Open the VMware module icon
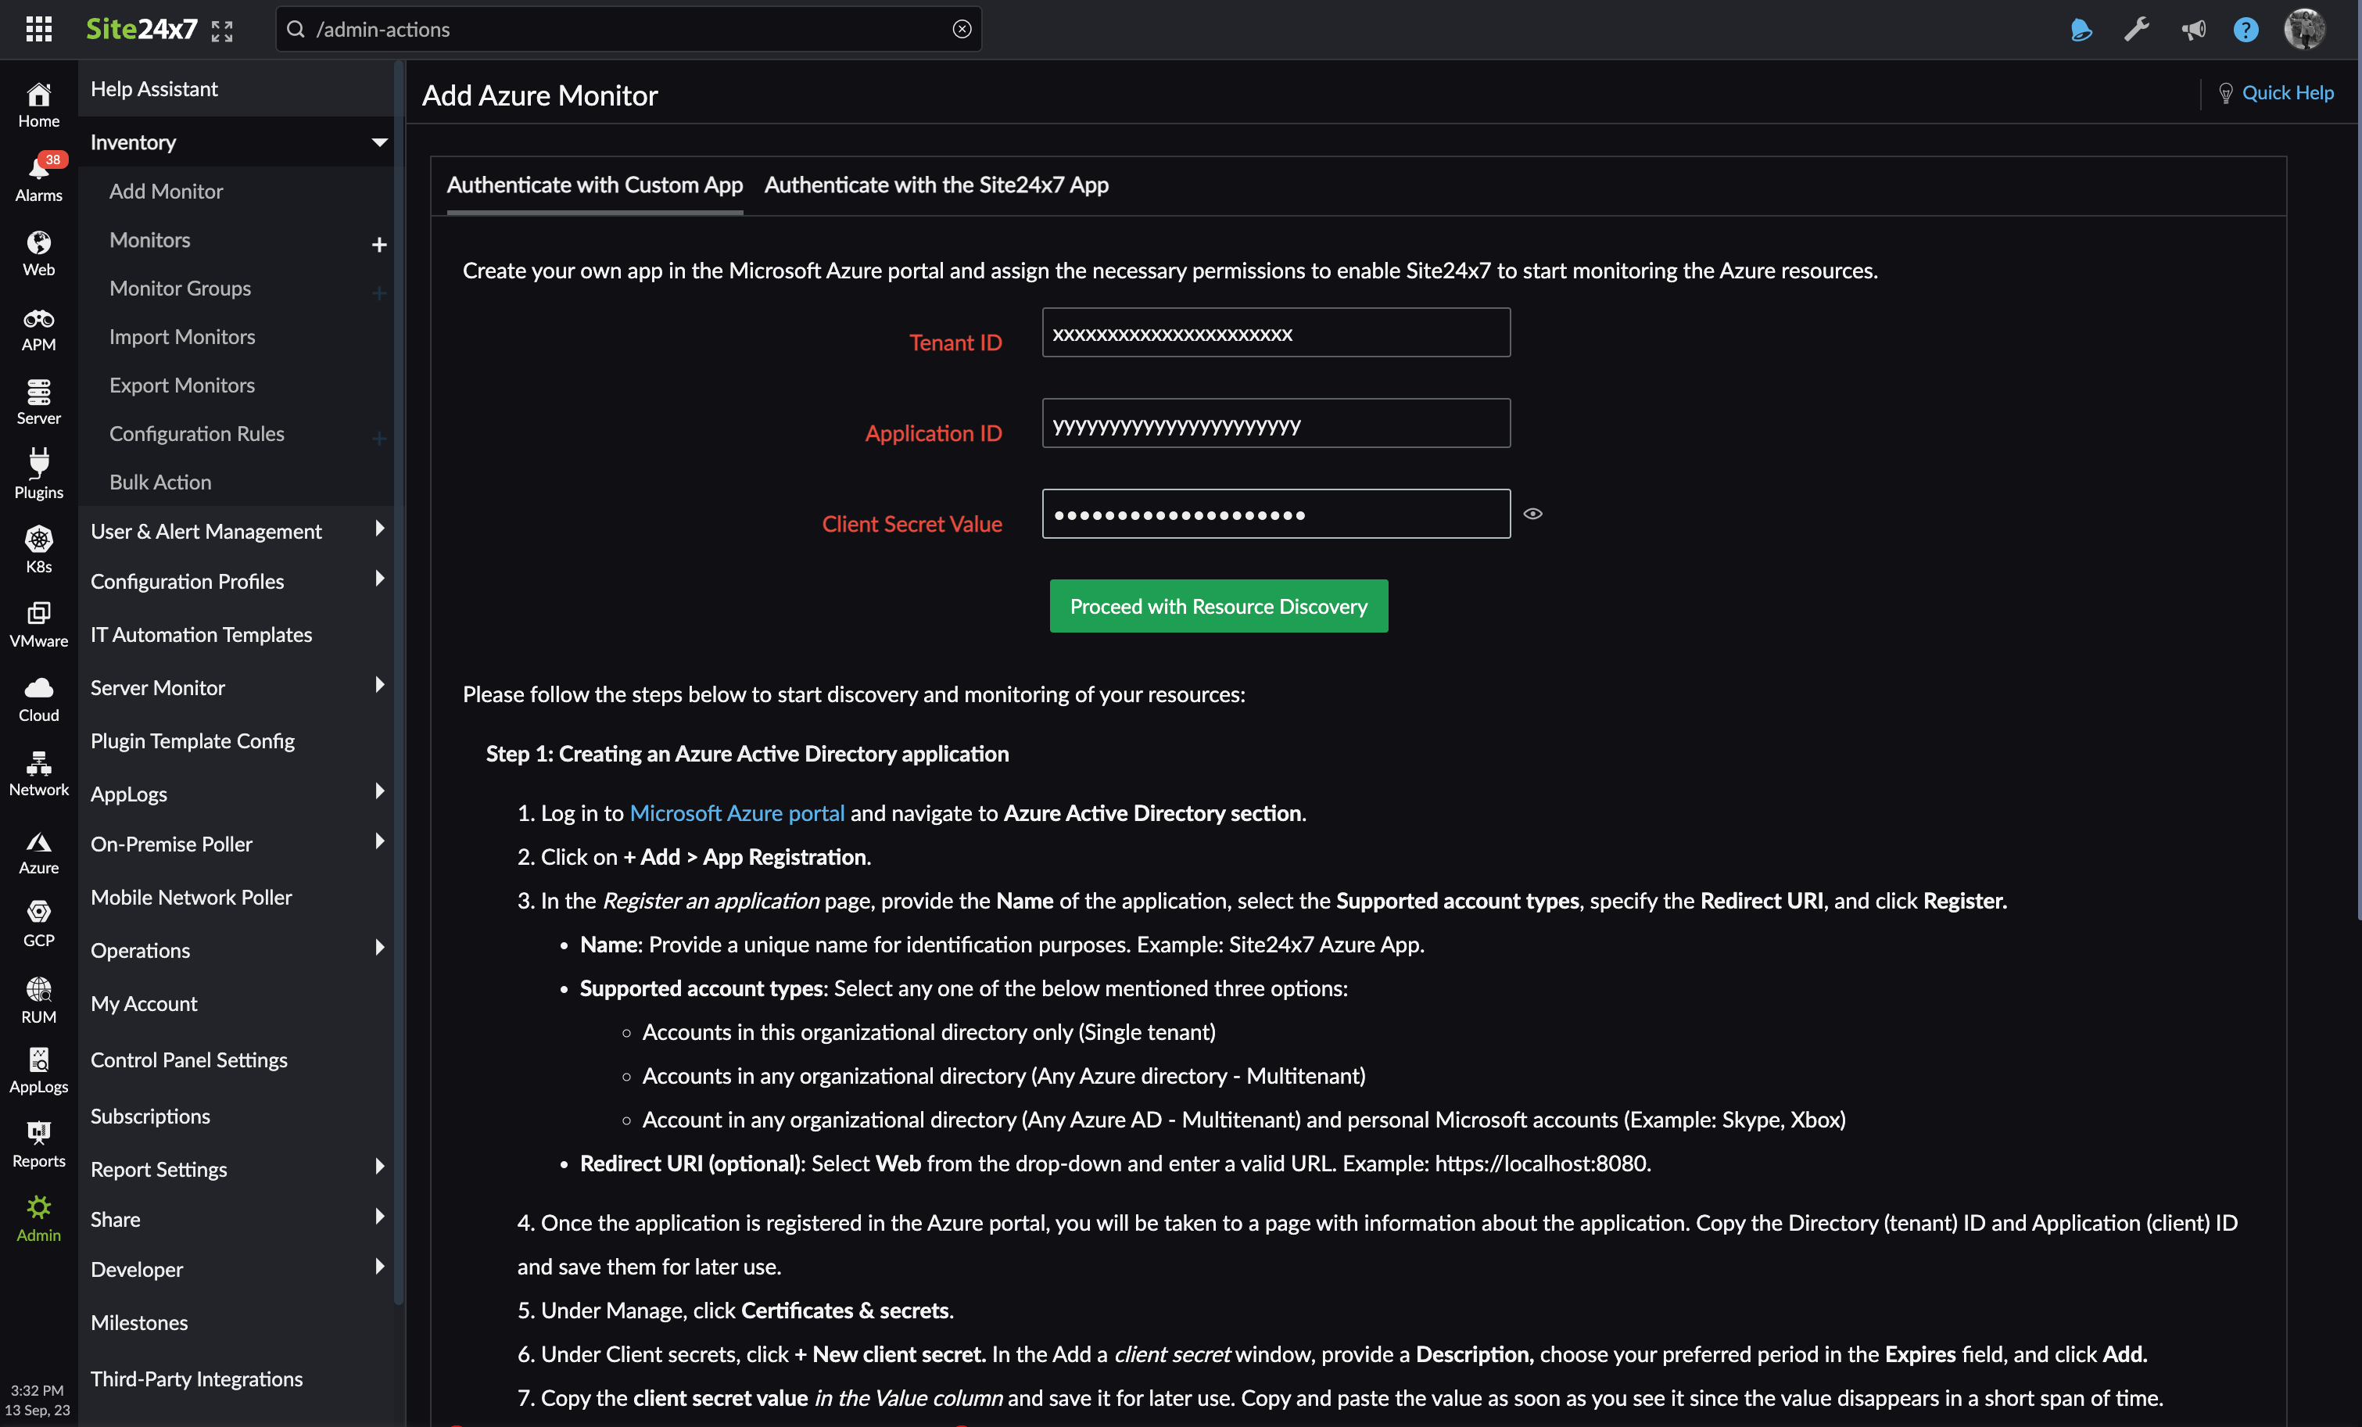Viewport: 2362px width, 1427px height. 38,625
